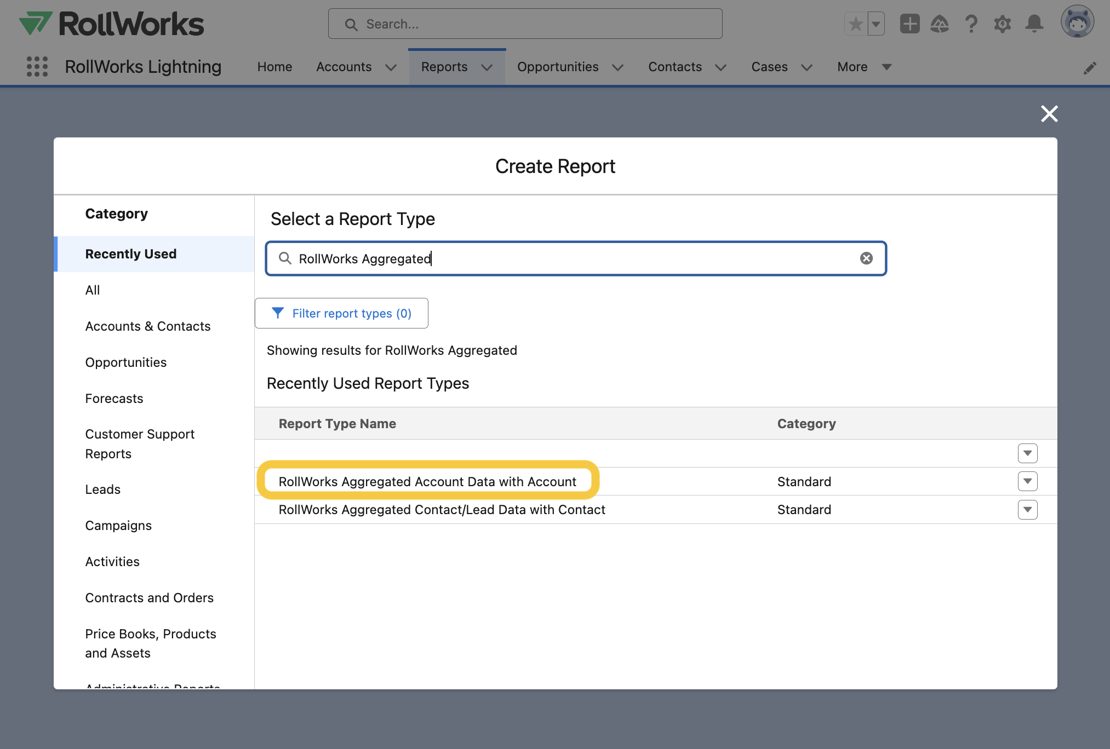This screenshot has width=1110, height=749.
Task: Expand the Contacts tab chevron
Action: pyautogui.click(x=721, y=67)
